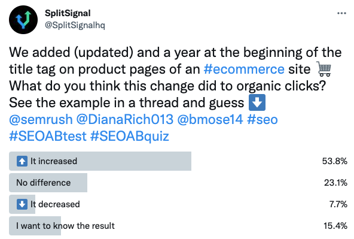Follow the #seo hashtag
354x239 pixels.
tap(262, 119)
